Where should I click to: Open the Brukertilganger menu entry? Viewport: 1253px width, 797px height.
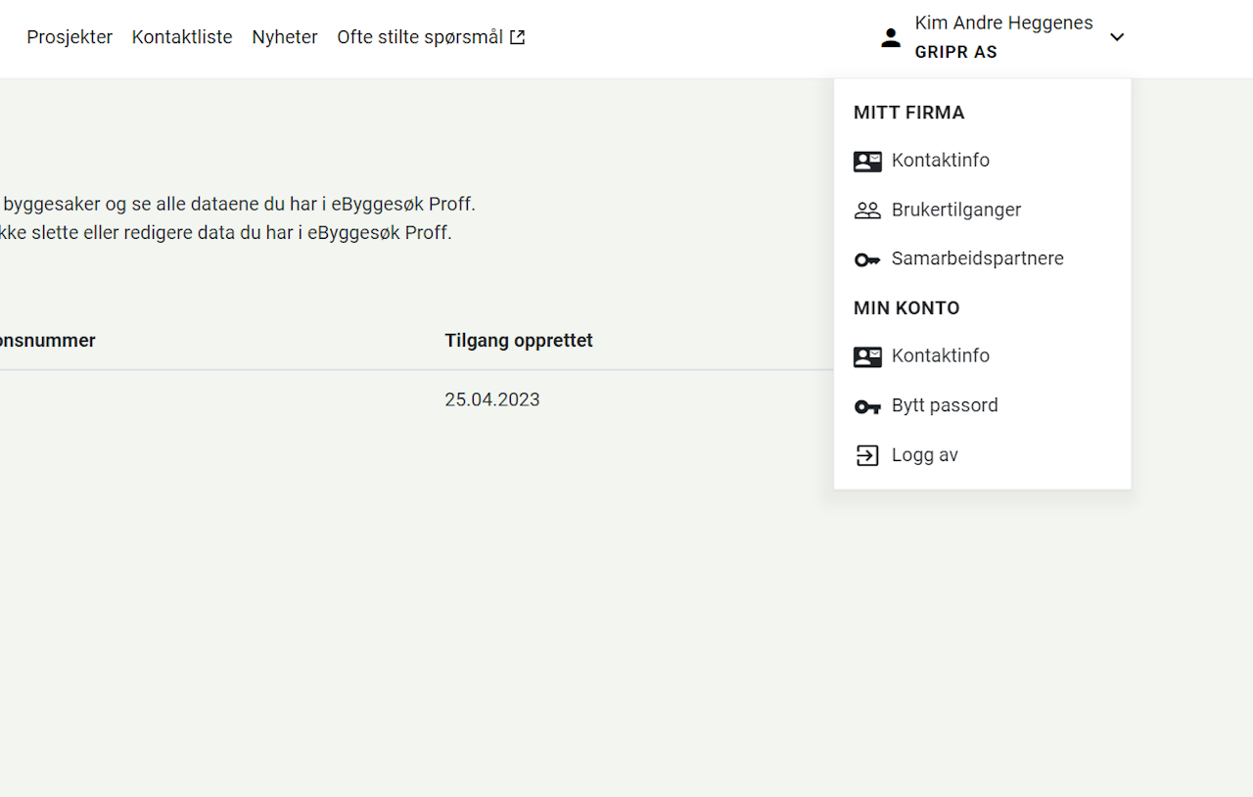tap(955, 210)
